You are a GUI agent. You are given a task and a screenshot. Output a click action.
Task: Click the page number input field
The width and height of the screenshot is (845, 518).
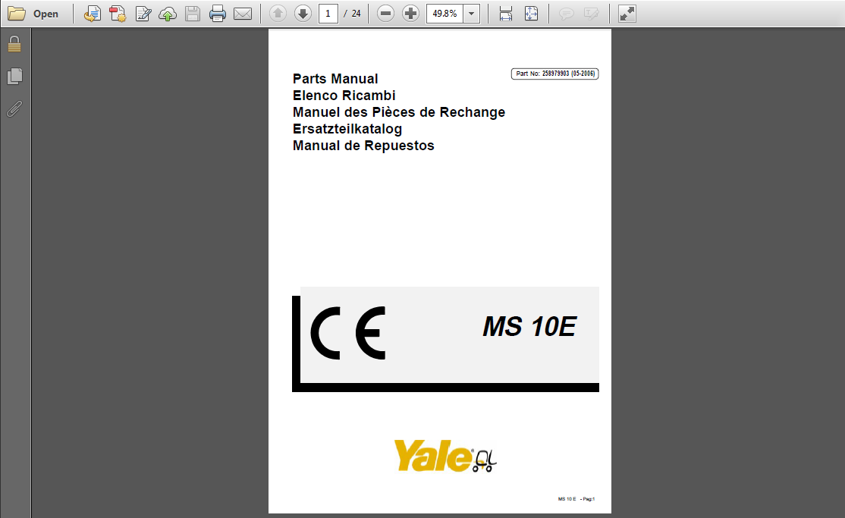tap(328, 14)
